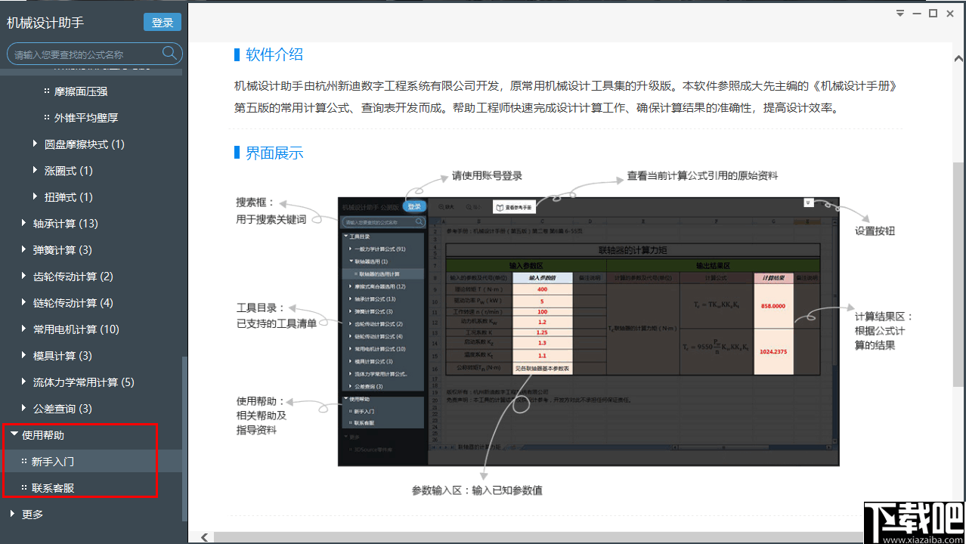Viewport: 966px width, 544px height.
Task: Select 外锥平均壁厚 formula item
Action: tap(86, 118)
